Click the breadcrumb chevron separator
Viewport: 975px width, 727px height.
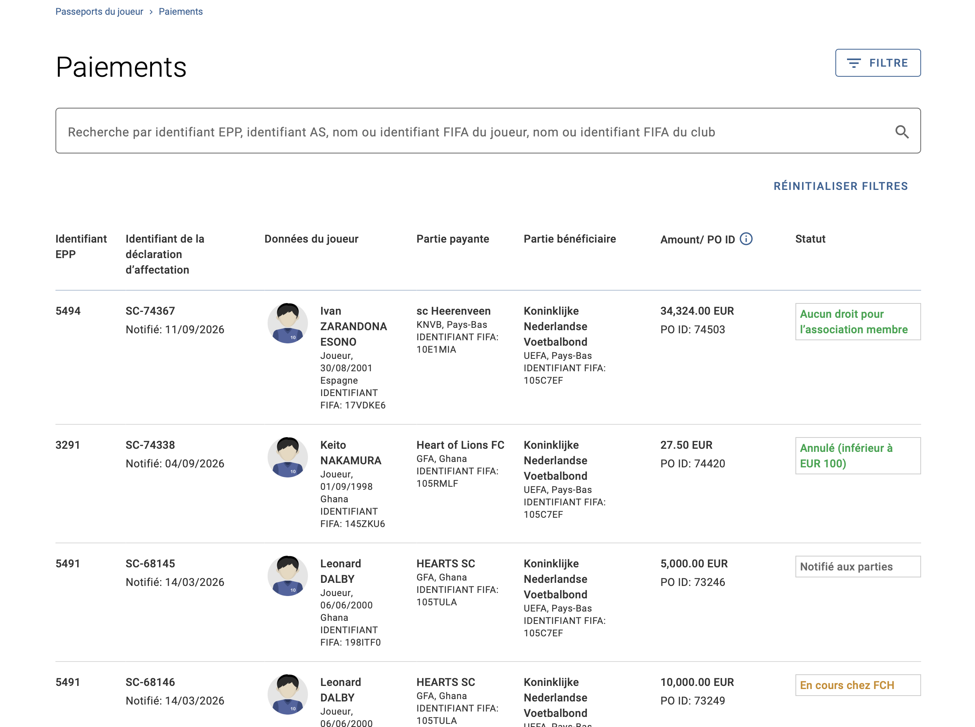tap(150, 12)
